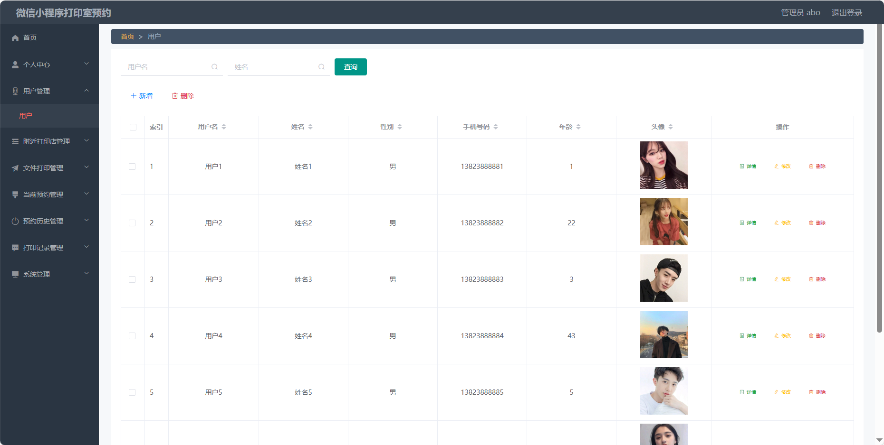Check the 用户5 row checkbox
Viewport: 884px width, 445px height.
132,392
